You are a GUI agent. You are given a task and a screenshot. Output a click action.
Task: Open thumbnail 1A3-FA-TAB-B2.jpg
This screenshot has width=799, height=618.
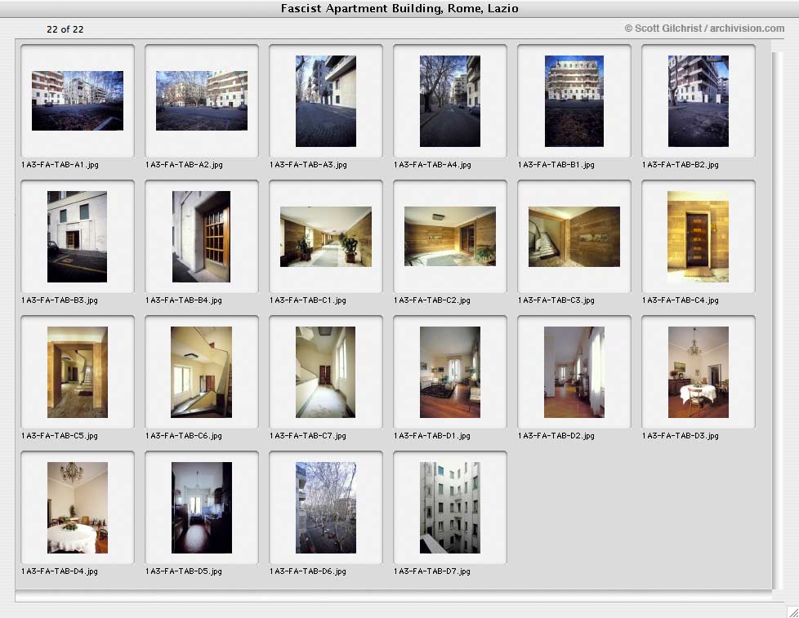(699, 101)
